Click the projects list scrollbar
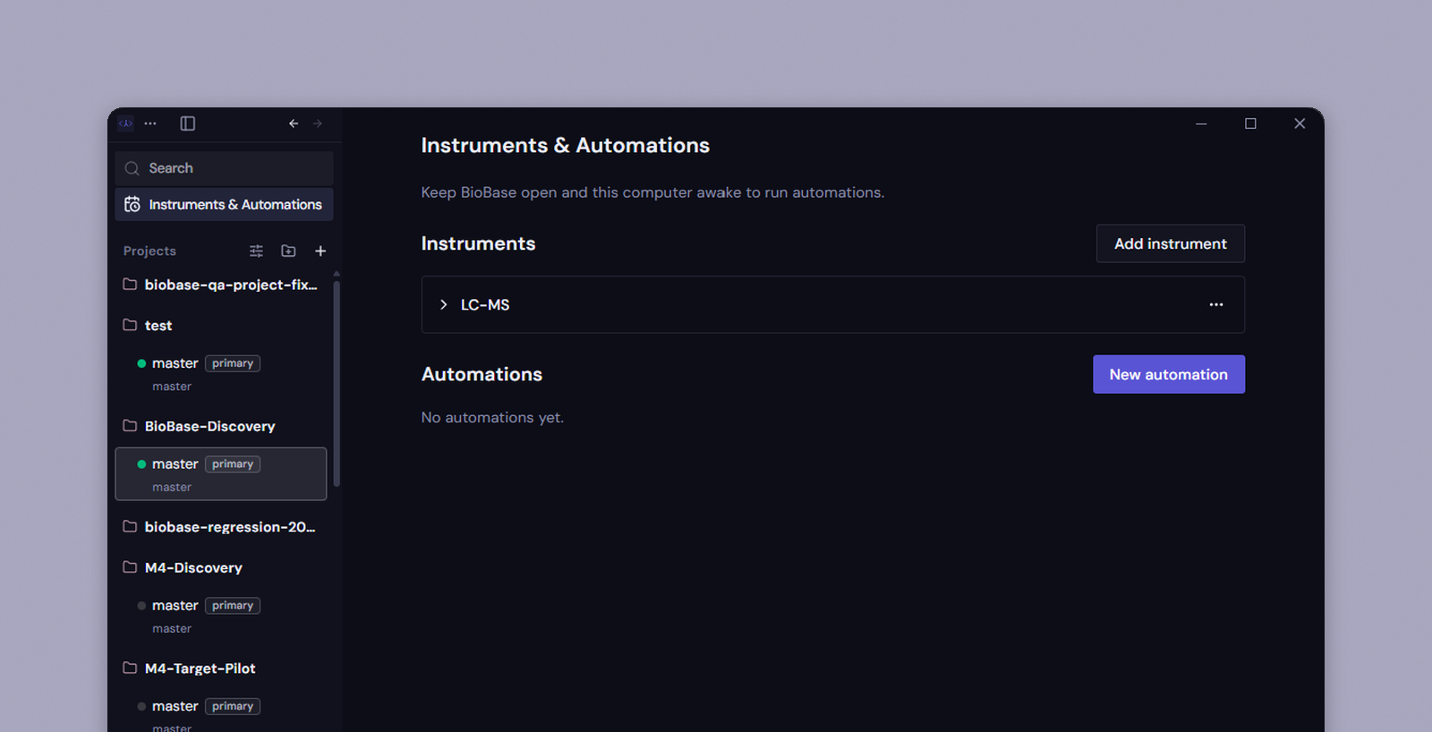Viewport: 1432px width, 732px height. click(337, 383)
